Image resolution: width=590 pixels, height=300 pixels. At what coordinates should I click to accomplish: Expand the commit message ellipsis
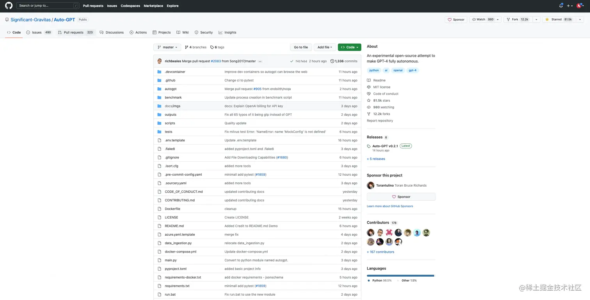[x=260, y=61]
